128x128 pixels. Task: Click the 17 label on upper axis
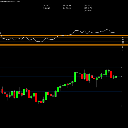pyautogui.click(x=123, y=37)
